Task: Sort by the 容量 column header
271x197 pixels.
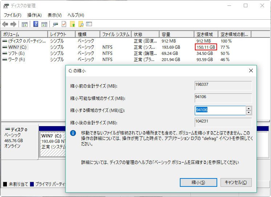Action: (177, 34)
